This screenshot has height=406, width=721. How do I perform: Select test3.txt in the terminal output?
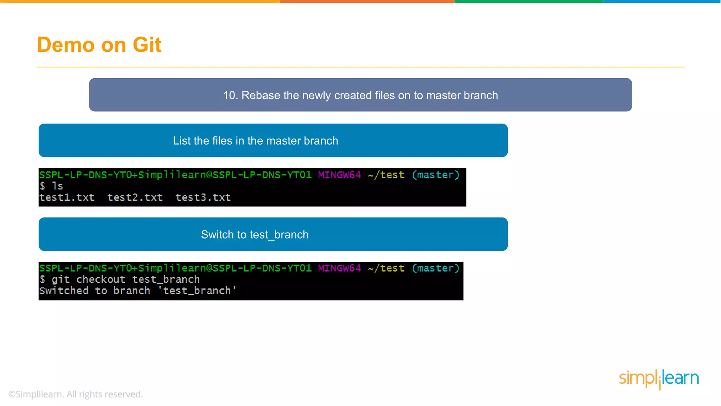coord(203,197)
